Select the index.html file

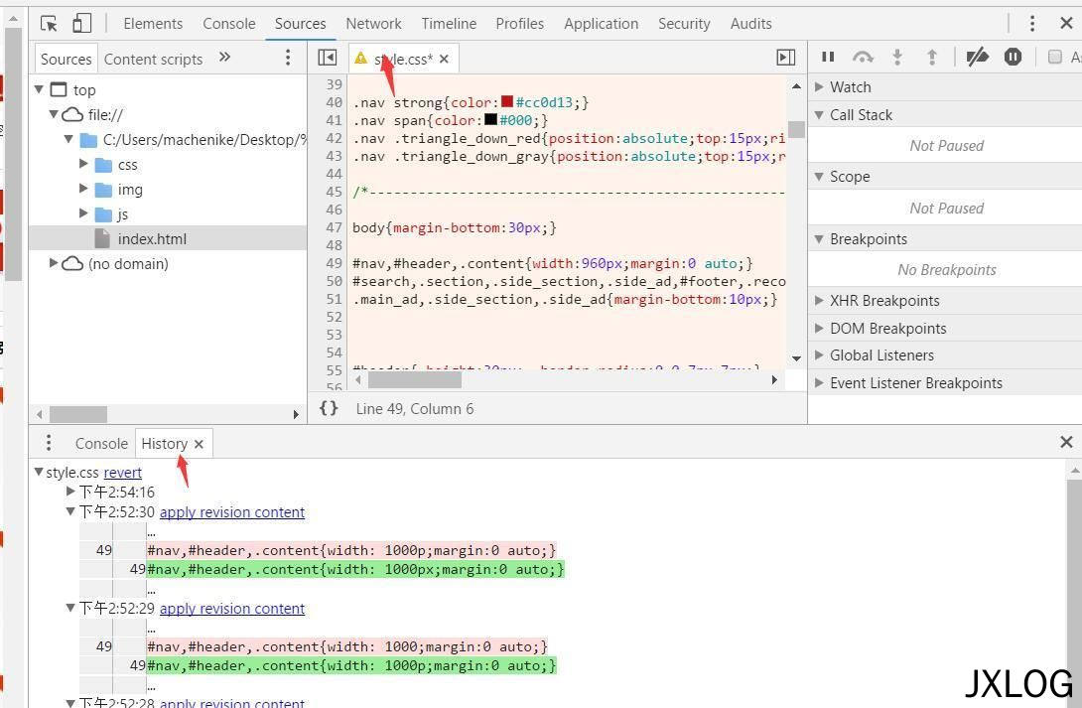(152, 238)
